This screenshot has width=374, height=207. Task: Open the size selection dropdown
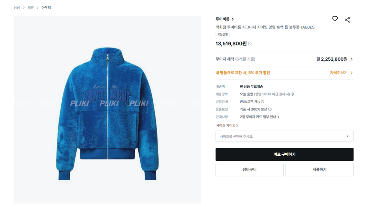point(284,136)
